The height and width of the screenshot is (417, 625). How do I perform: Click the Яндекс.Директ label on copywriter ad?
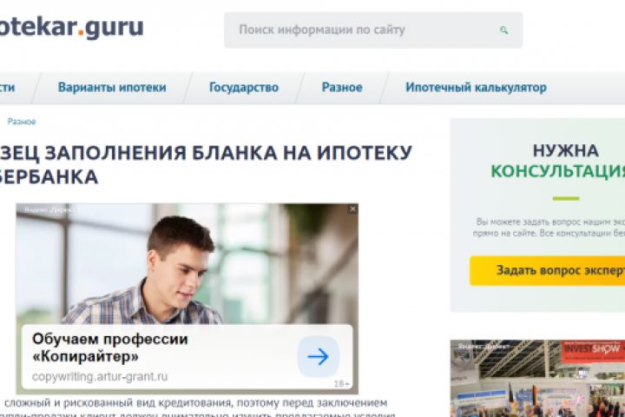click(x=49, y=209)
